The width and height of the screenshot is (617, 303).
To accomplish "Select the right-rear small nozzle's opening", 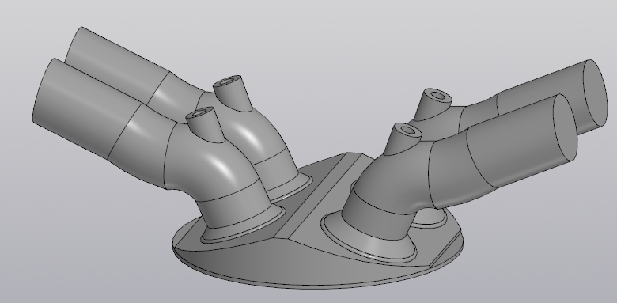I will [x=438, y=95].
